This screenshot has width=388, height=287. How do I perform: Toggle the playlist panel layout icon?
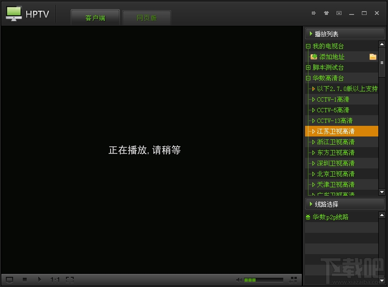click(x=293, y=280)
